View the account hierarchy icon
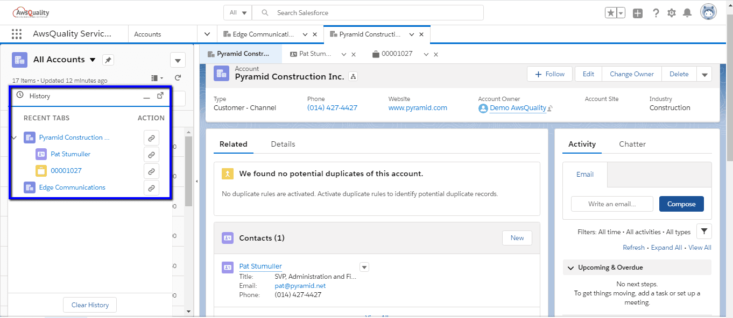 353,77
